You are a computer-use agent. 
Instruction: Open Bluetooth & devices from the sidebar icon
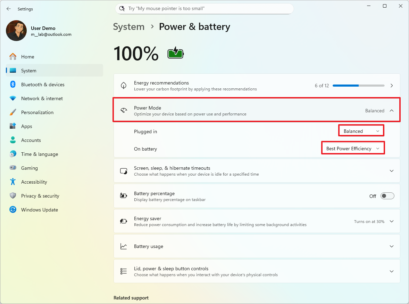click(12, 85)
